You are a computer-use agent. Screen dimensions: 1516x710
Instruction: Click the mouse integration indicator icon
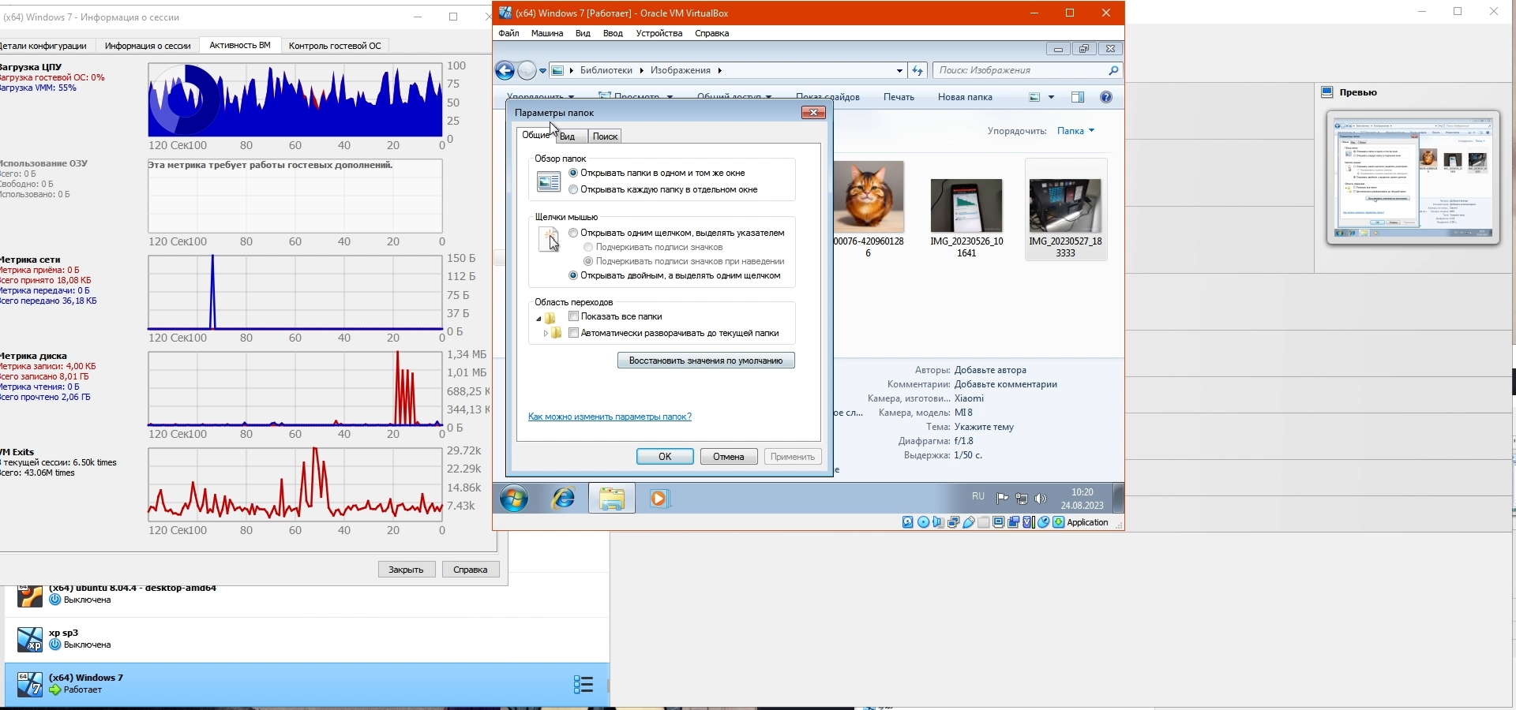pyautogui.click(x=1044, y=522)
